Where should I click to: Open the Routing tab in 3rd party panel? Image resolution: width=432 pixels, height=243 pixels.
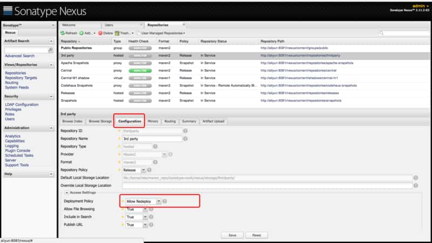pyautogui.click(x=170, y=121)
